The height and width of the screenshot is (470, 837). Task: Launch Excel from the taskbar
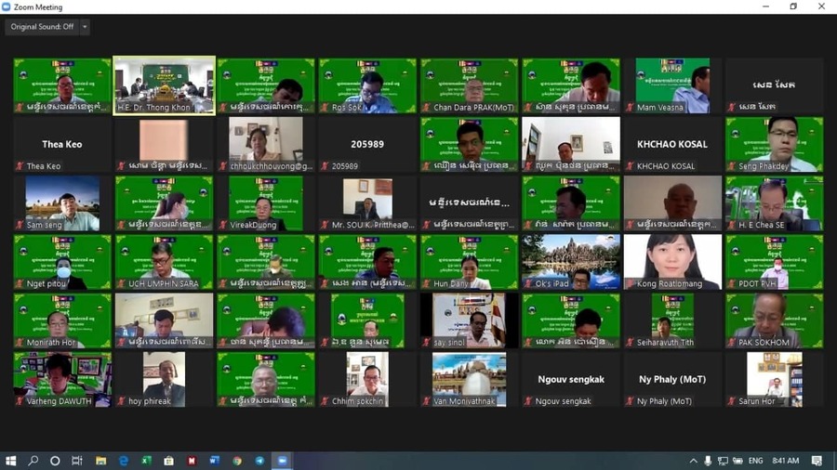(x=146, y=461)
